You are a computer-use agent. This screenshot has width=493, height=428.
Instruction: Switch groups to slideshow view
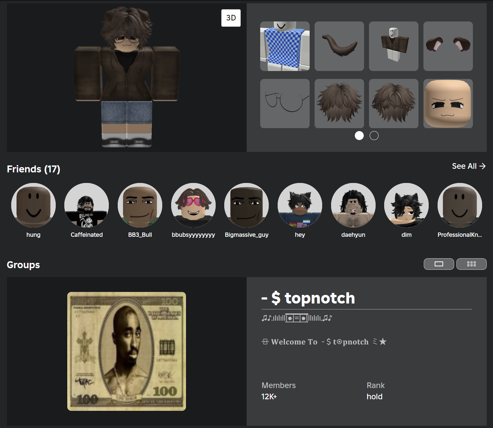pos(439,264)
